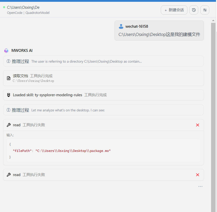The image size is (217, 212).
Task: Click the QuadrotorModel label in header
Action: [x=37, y=13]
